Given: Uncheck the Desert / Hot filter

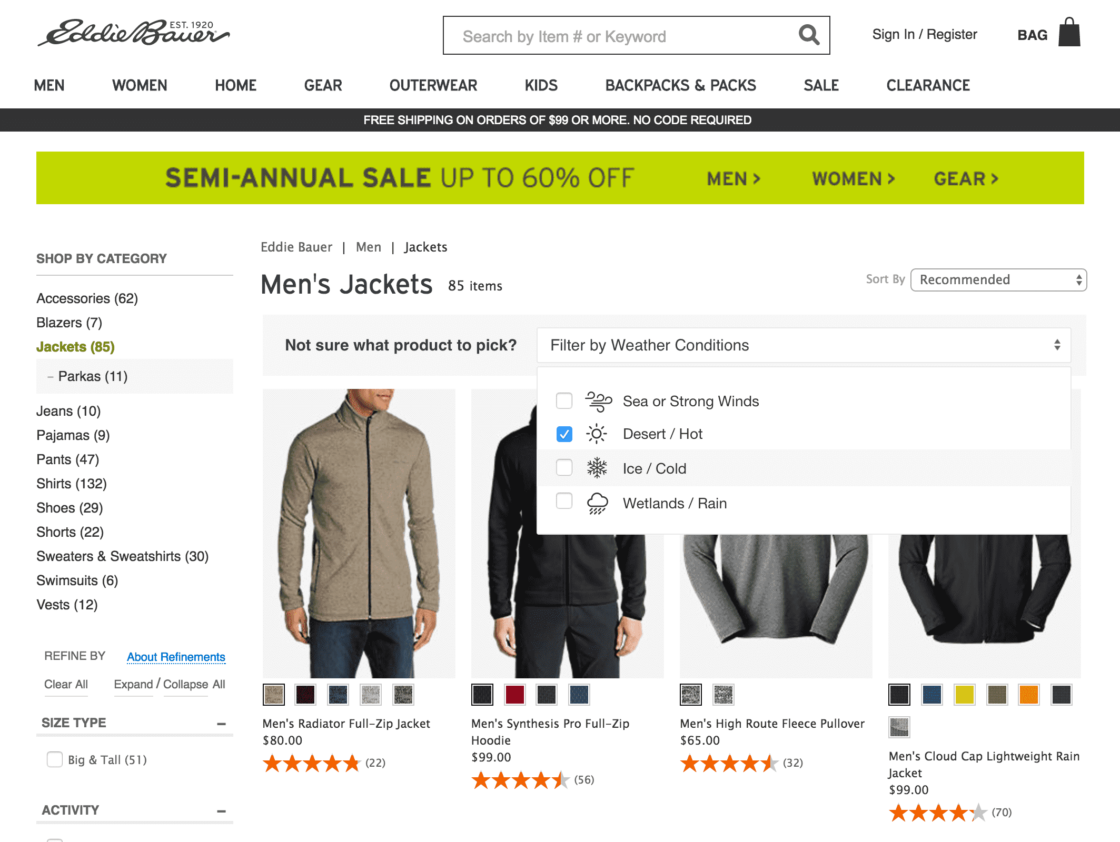Looking at the screenshot, I should [564, 434].
